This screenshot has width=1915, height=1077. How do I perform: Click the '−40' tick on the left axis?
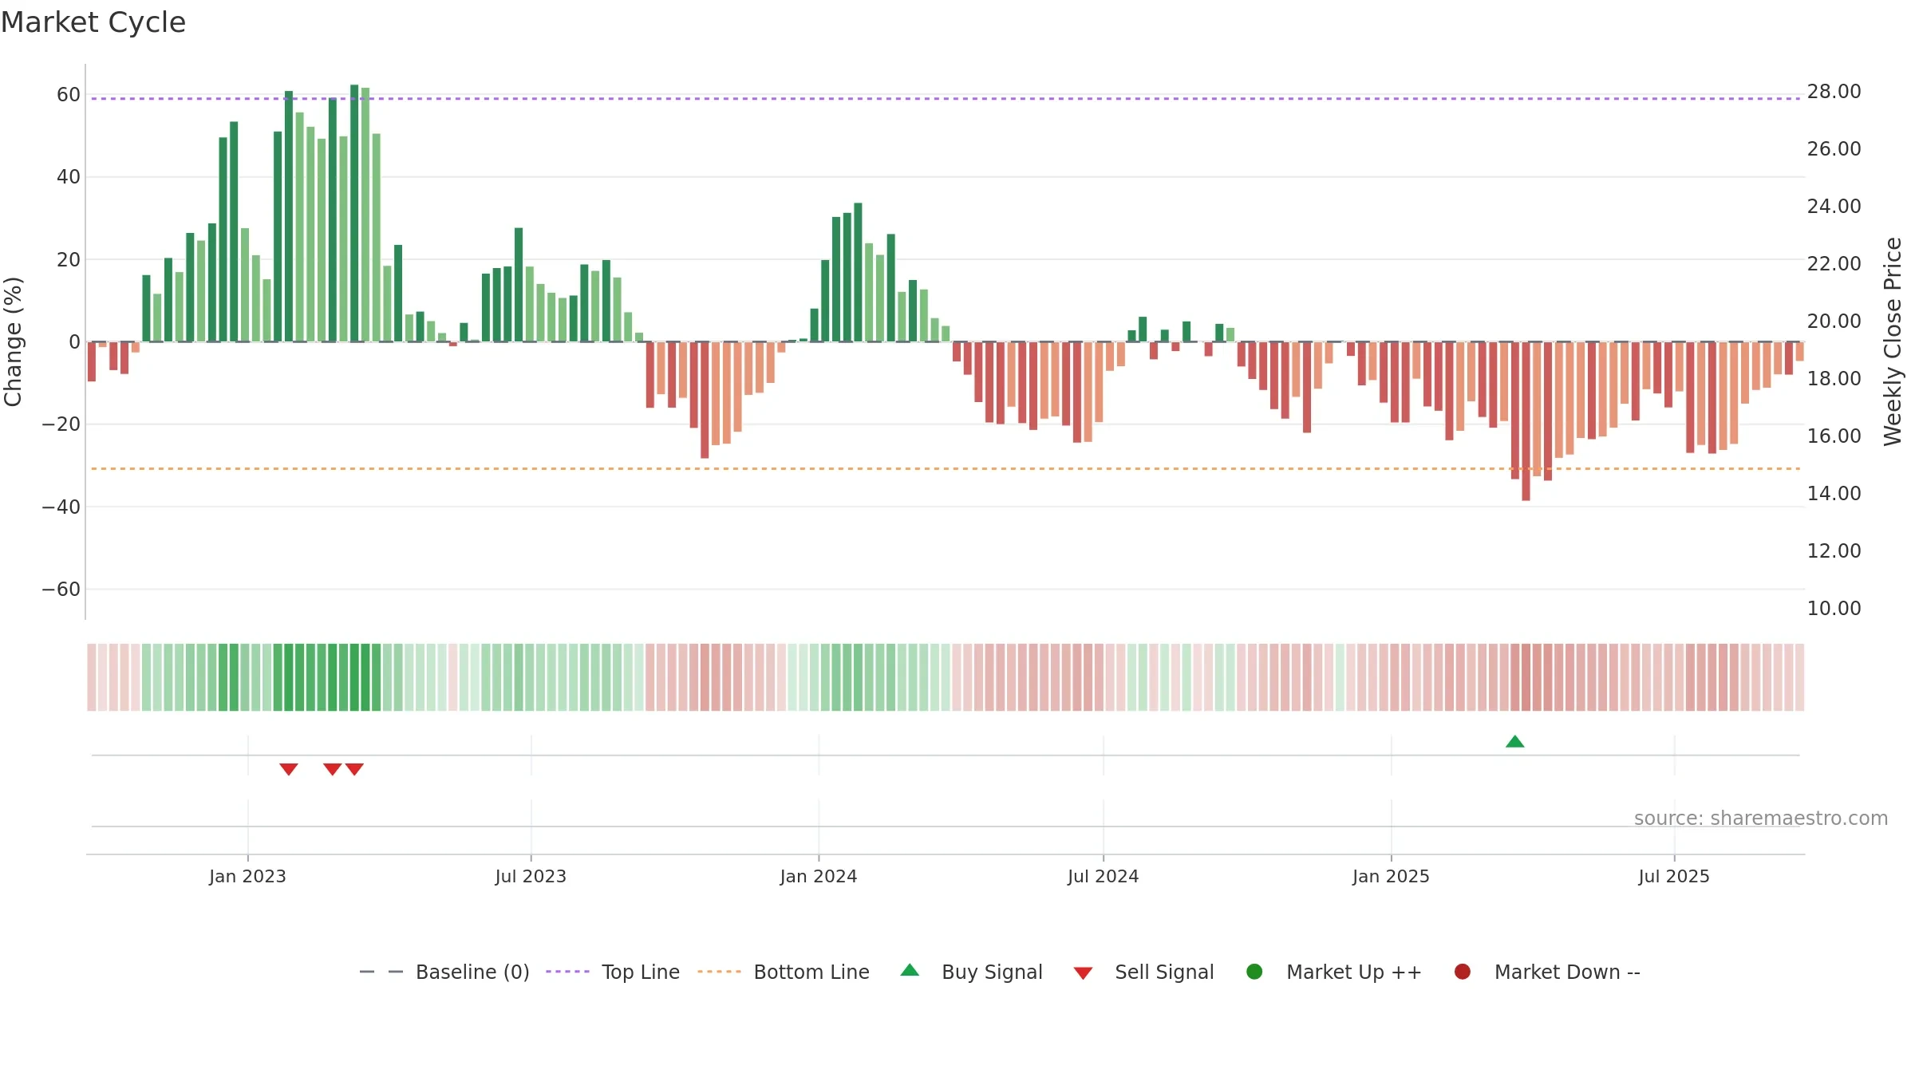click(61, 507)
